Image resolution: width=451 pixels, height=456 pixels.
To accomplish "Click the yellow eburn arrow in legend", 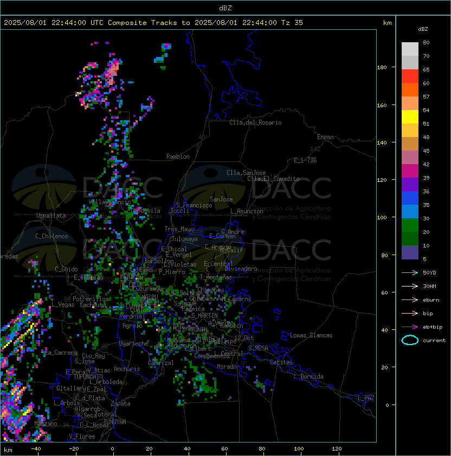I will click(x=410, y=300).
